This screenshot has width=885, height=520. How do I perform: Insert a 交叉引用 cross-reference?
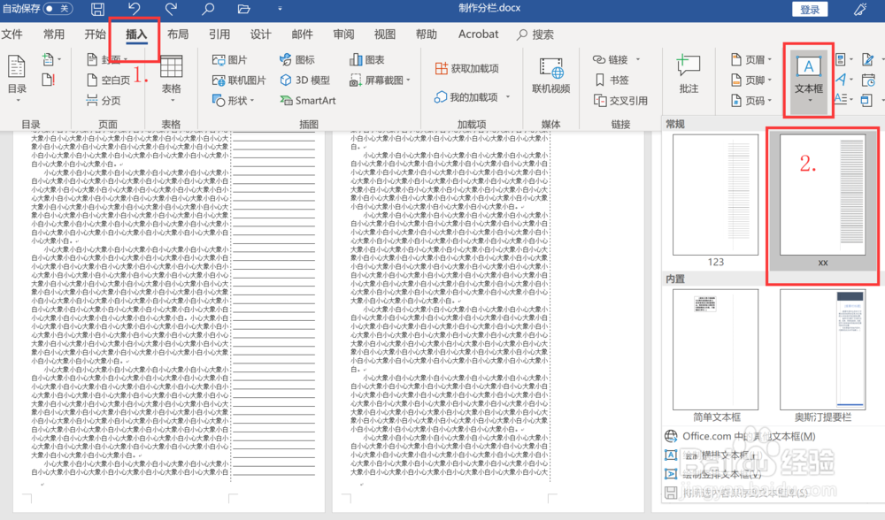[x=621, y=101]
